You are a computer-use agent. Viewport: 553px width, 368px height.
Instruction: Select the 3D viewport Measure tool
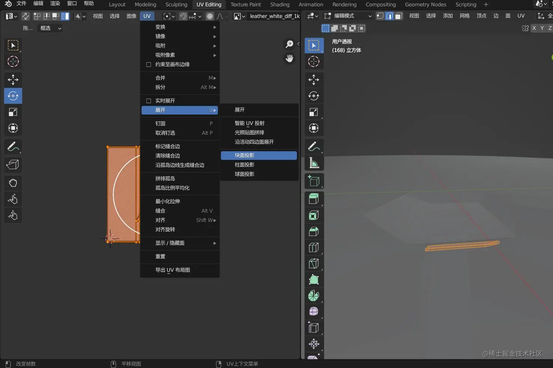point(314,163)
